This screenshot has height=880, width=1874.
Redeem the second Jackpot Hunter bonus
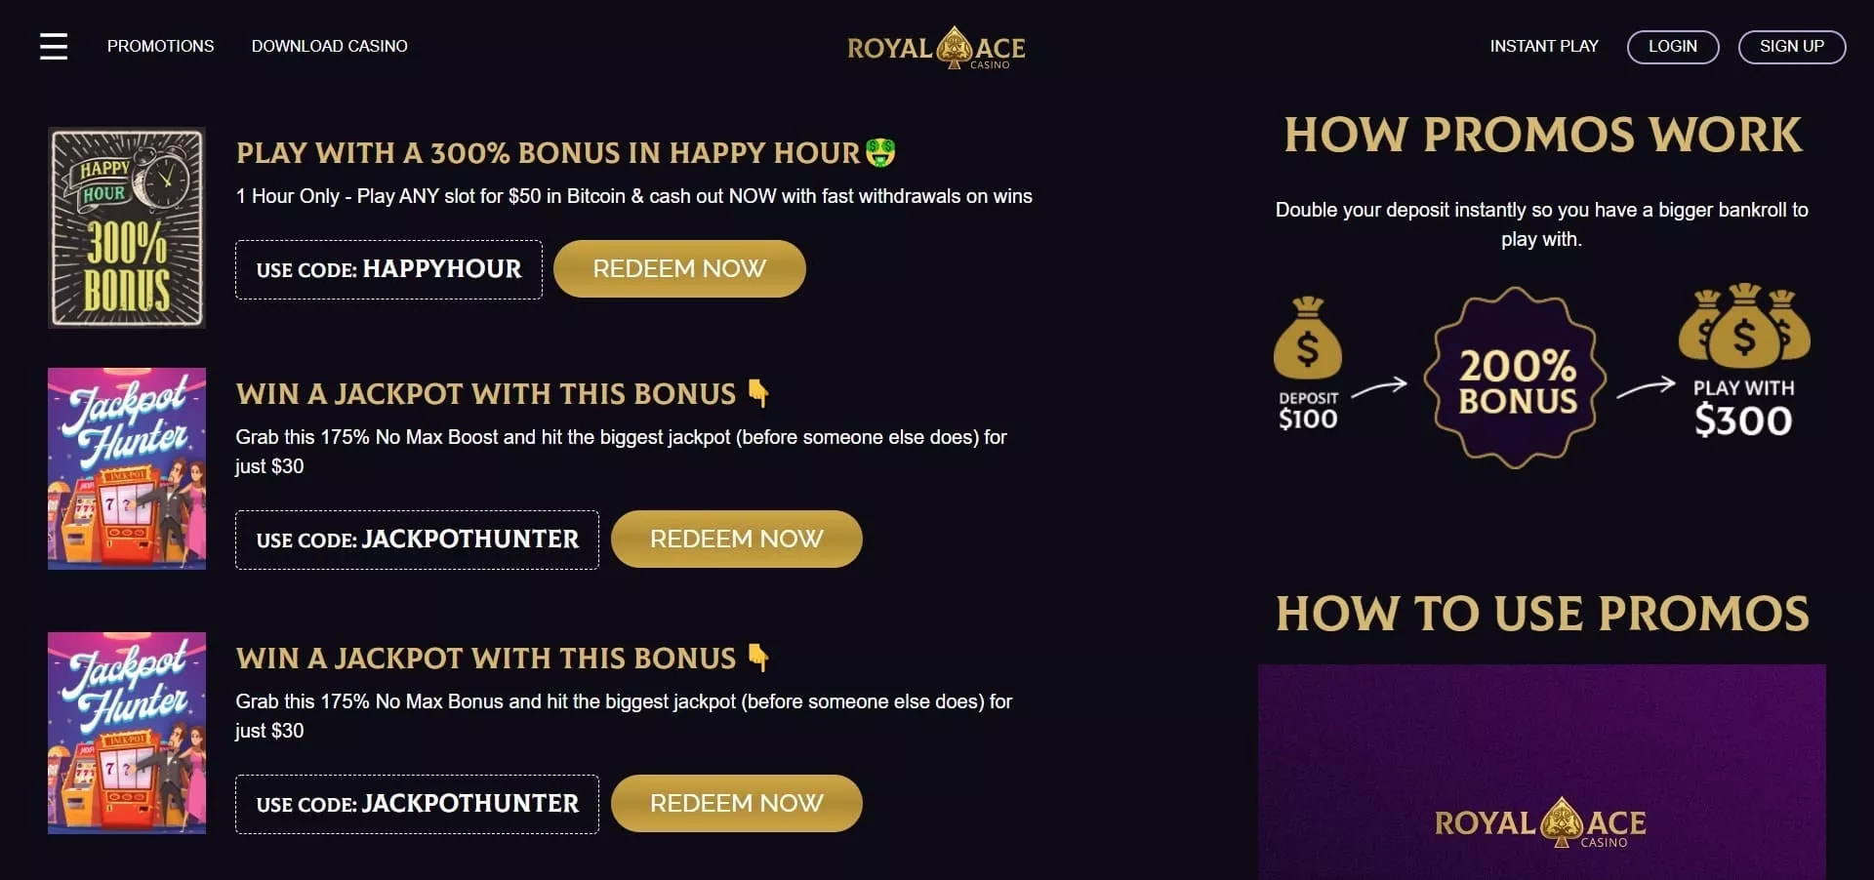(736, 803)
